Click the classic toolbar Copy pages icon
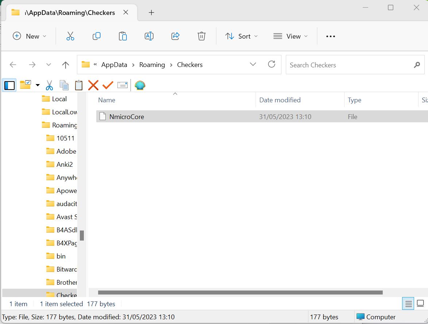 (x=64, y=85)
